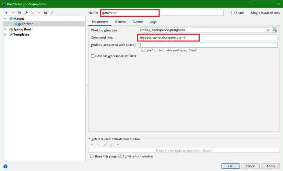The image size is (283, 171).
Task: Open the Runner tab
Action: tap(138, 22)
